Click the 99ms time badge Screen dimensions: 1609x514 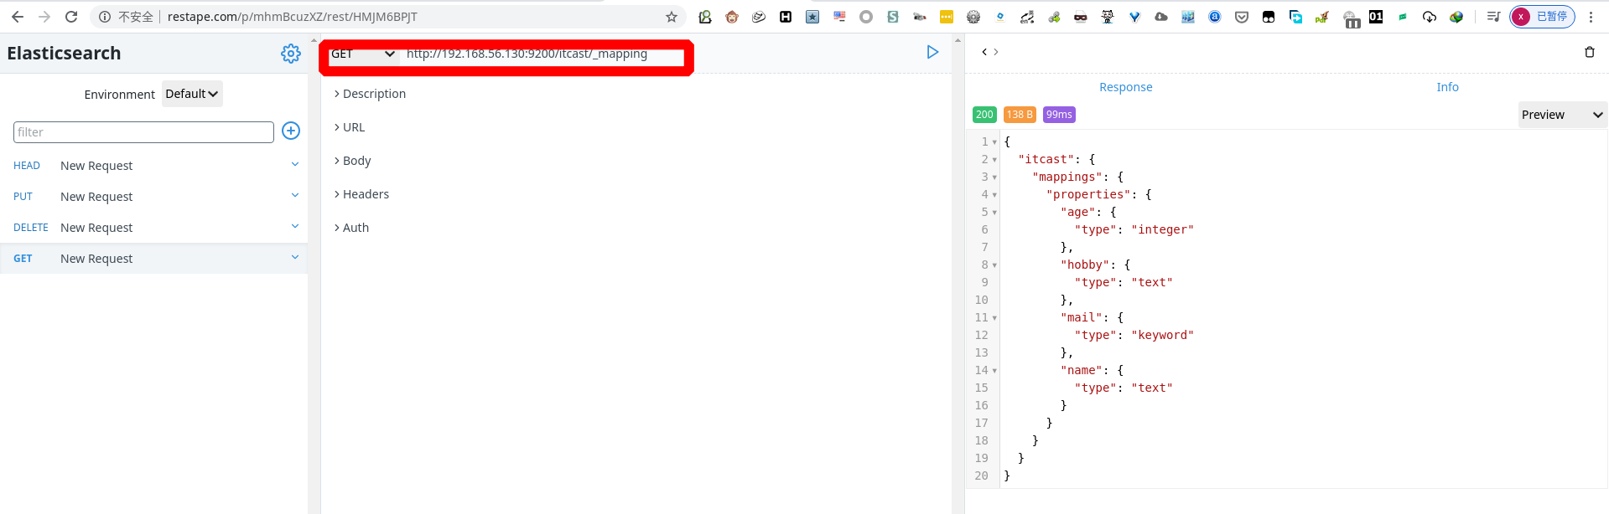(x=1059, y=115)
